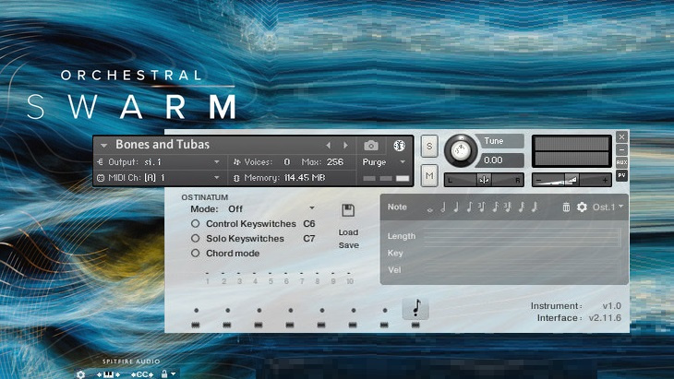Select the eighth-note triplet icon
The width and height of the screenshot is (674, 379).
[482, 207]
